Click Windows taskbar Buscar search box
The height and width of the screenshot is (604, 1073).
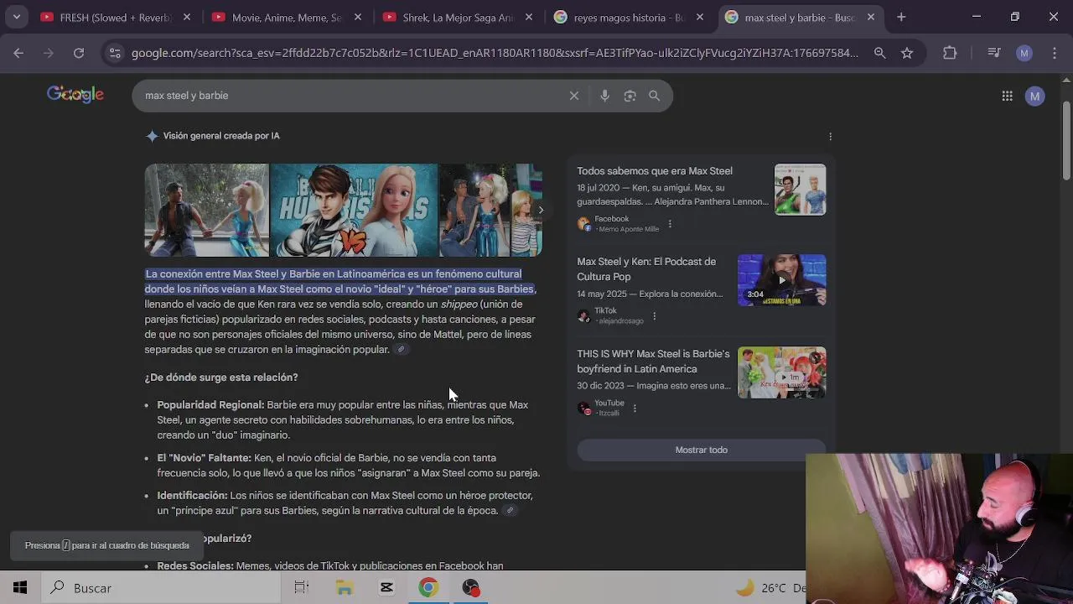tap(159, 588)
